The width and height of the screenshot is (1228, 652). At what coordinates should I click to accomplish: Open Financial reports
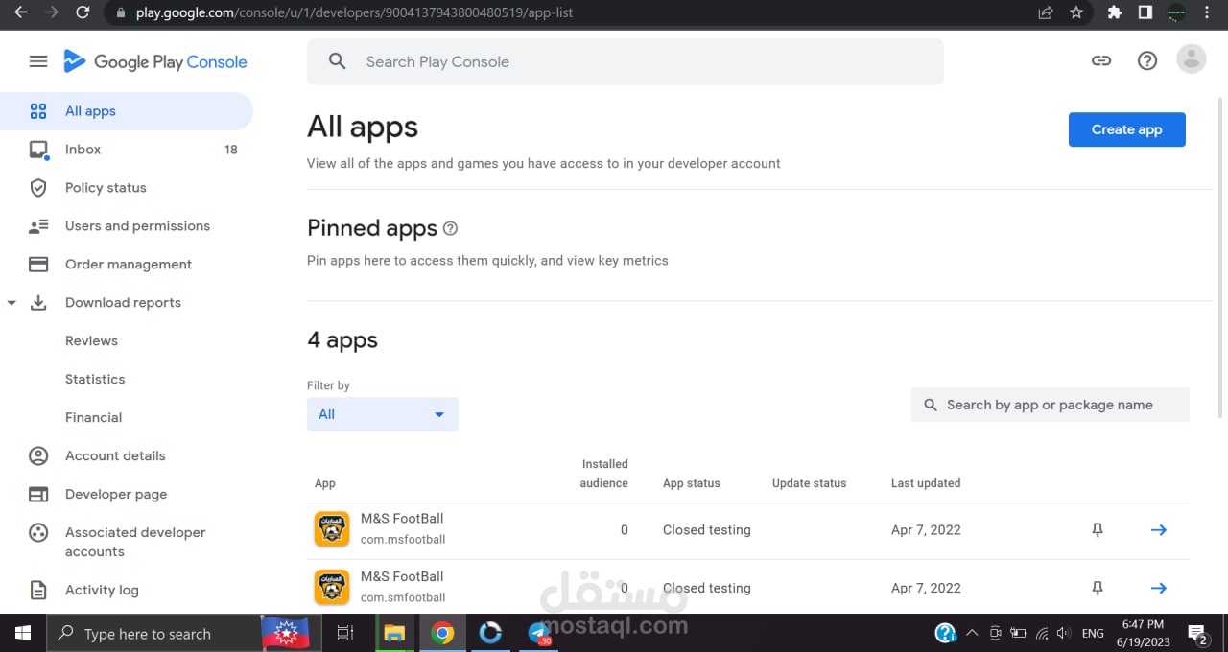(x=93, y=418)
